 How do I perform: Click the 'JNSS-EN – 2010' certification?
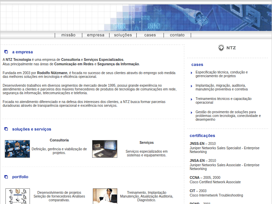(x=203, y=143)
